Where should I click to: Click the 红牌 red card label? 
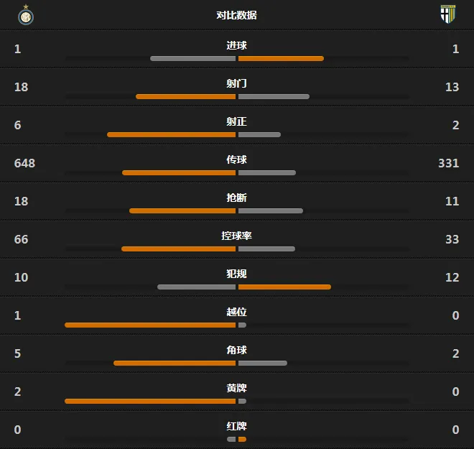(x=237, y=426)
